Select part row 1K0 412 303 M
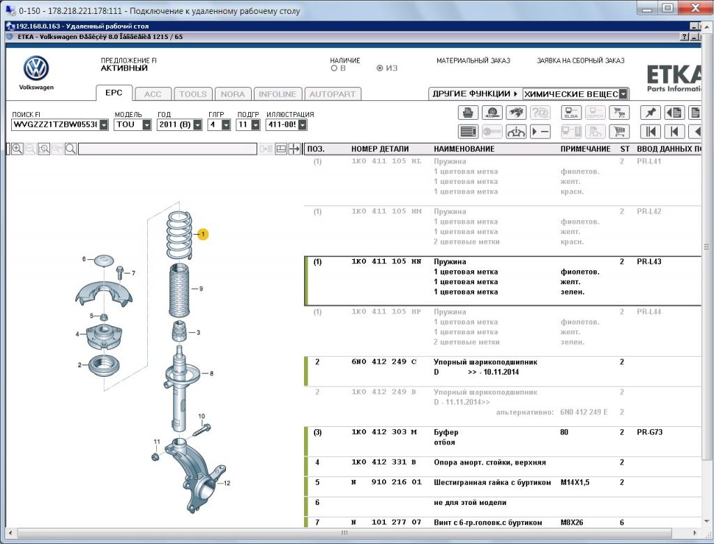 point(503,441)
